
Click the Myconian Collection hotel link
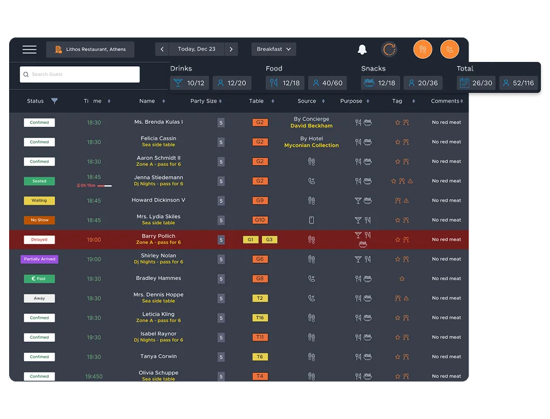tap(311, 145)
